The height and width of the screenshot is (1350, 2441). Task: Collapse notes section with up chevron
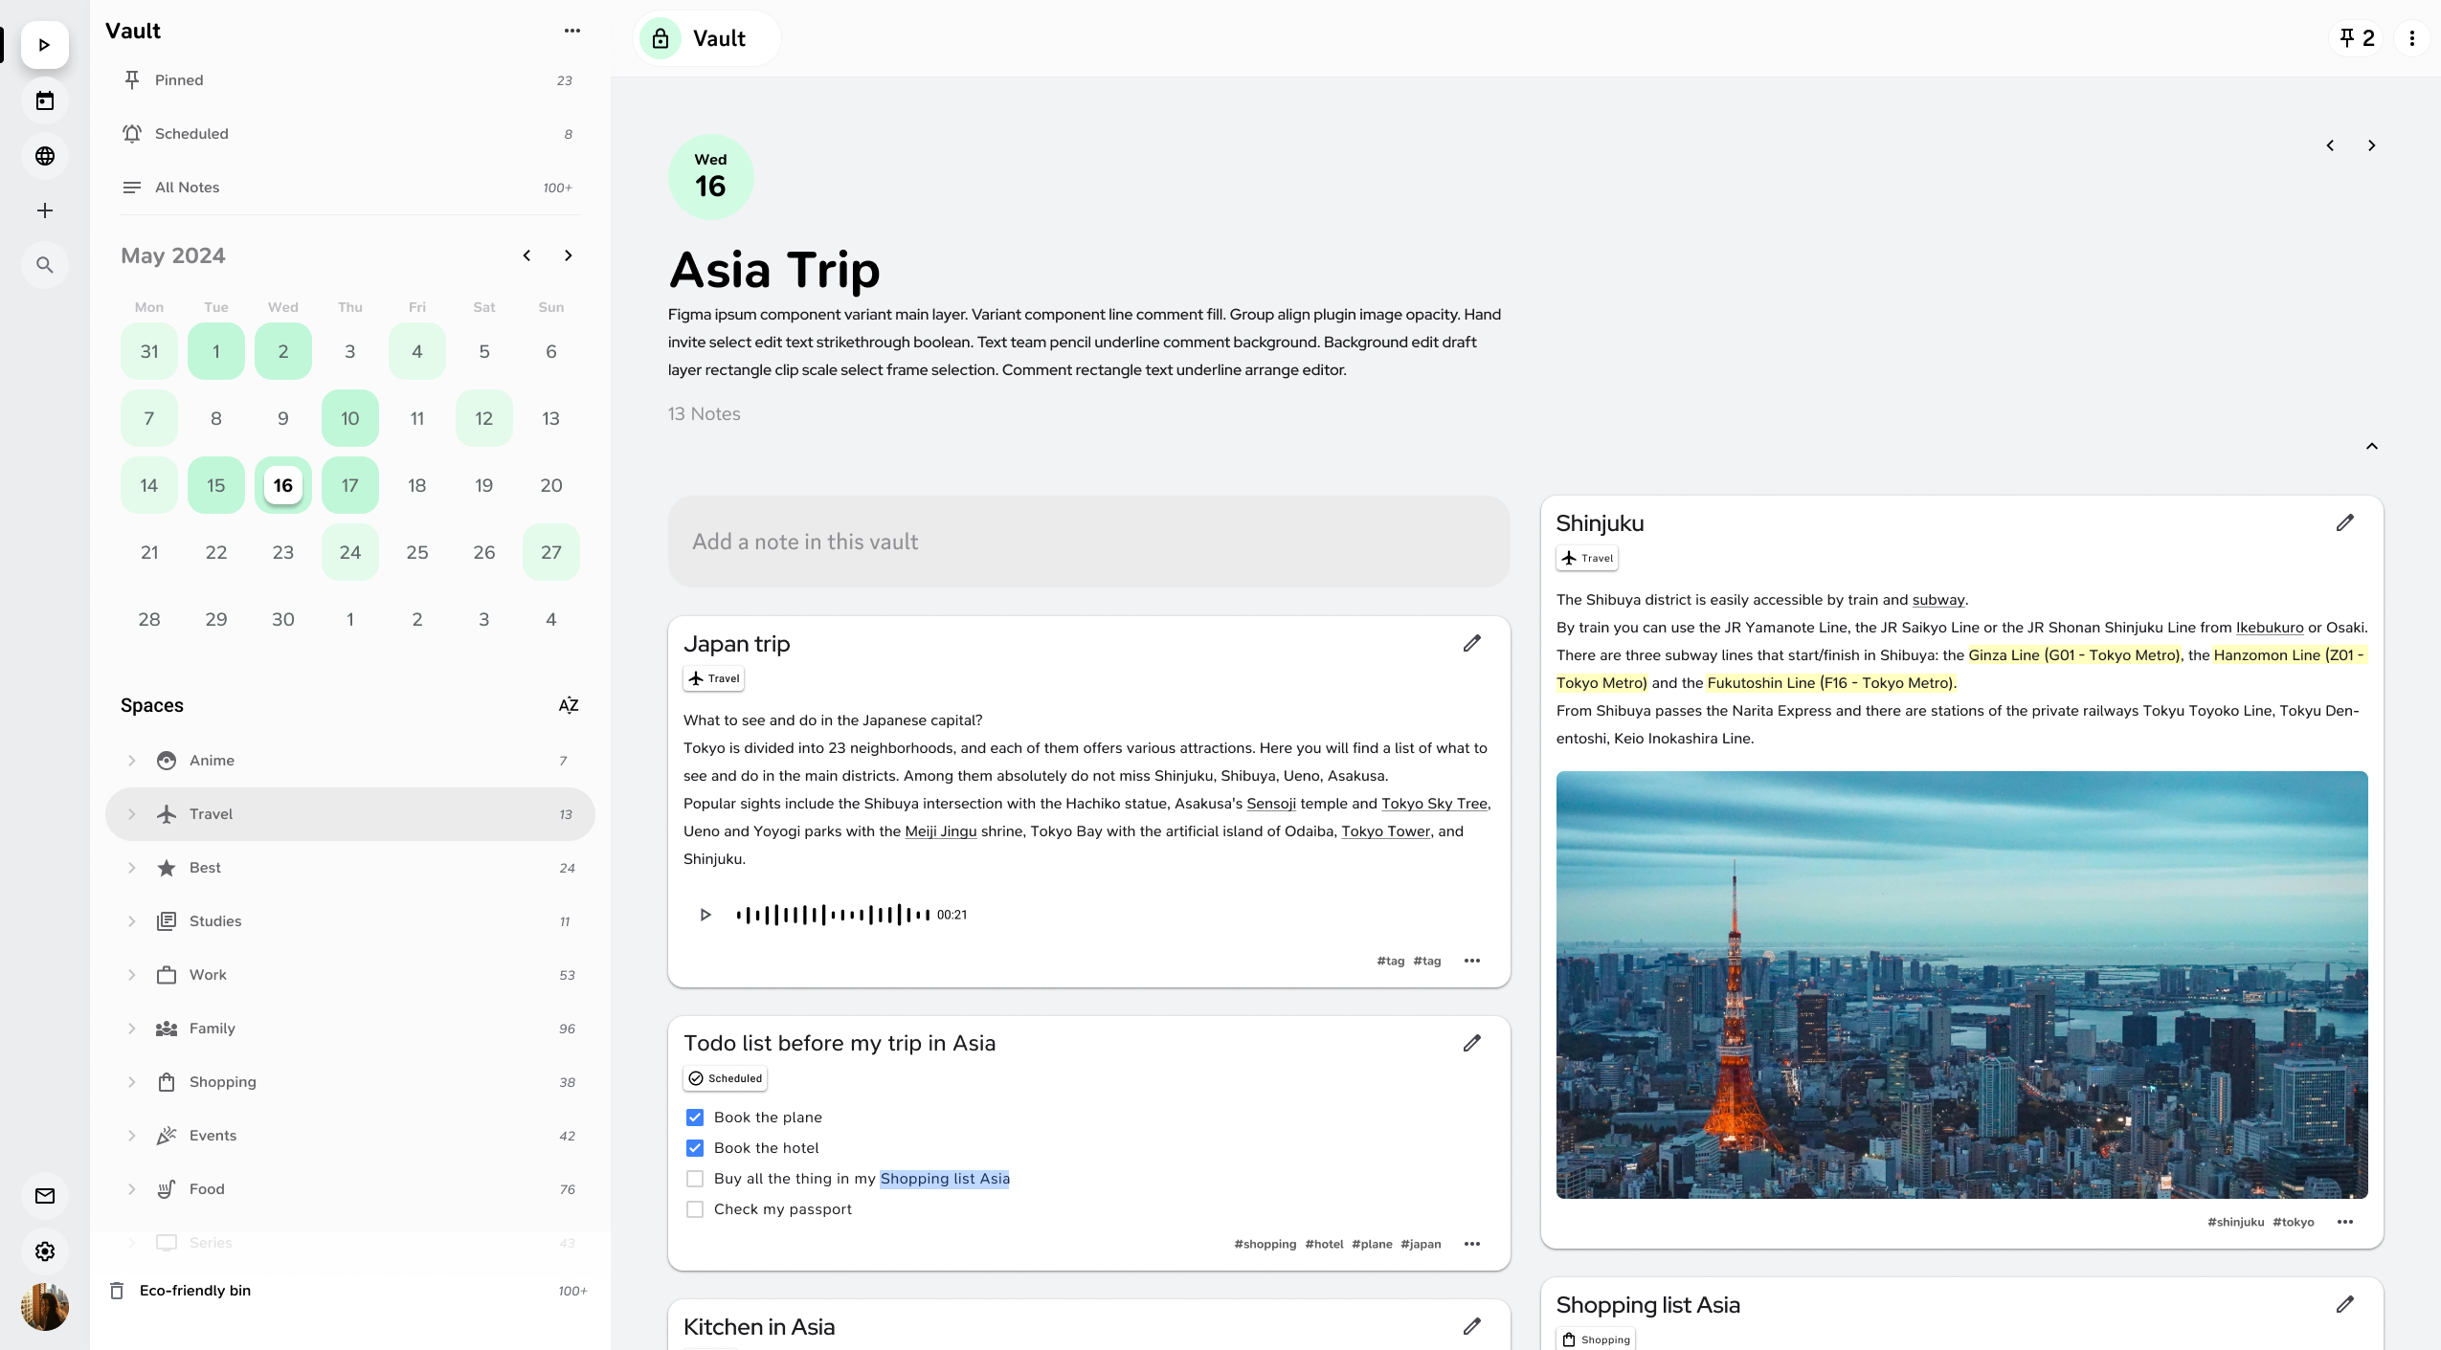click(x=2371, y=446)
